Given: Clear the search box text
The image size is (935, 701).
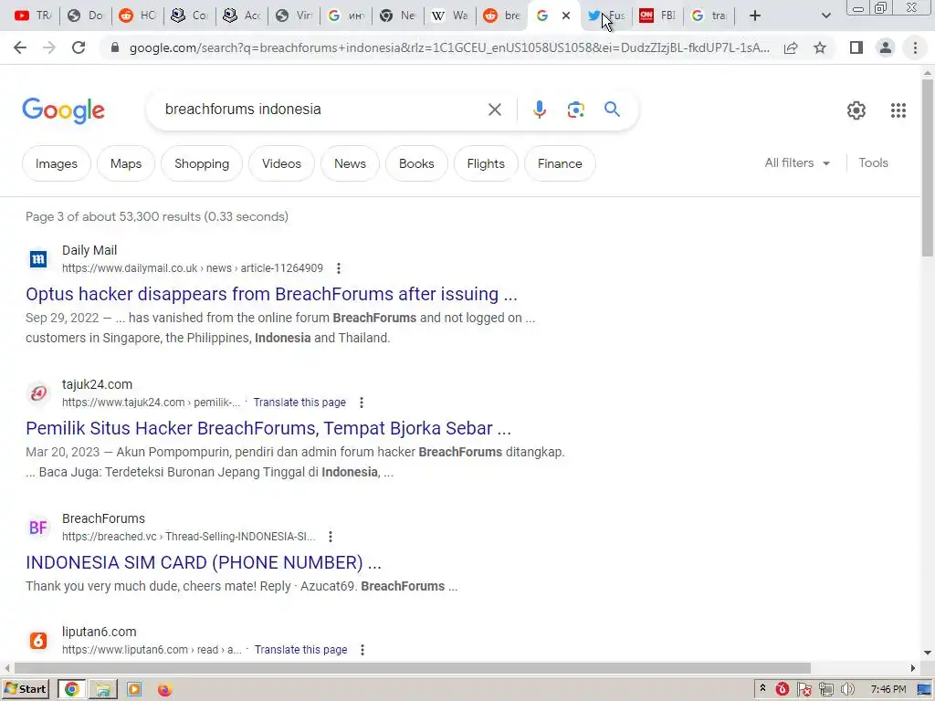Looking at the screenshot, I should pos(494,110).
